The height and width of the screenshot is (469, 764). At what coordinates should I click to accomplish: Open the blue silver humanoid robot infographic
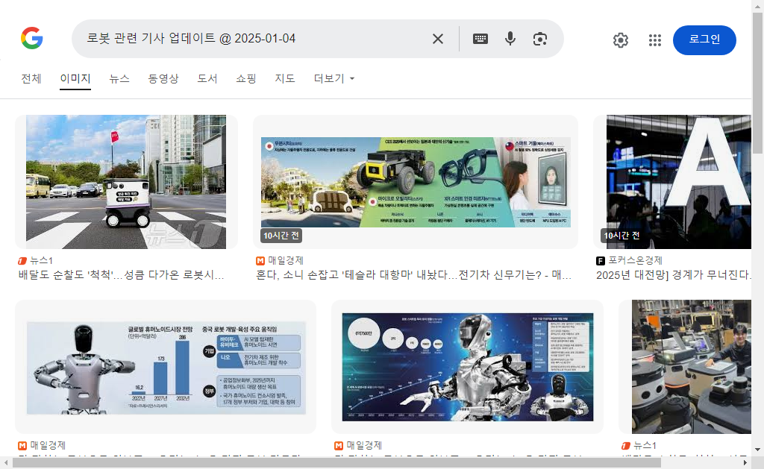467,367
